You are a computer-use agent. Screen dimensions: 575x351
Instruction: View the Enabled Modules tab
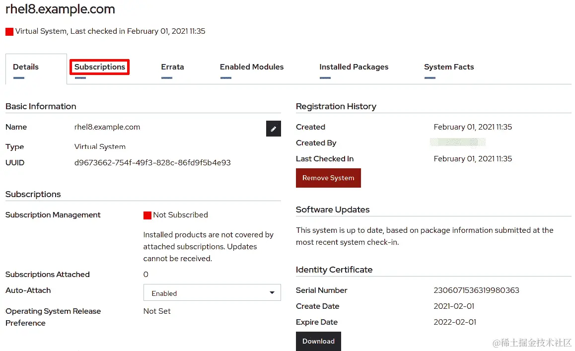tap(251, 67)
